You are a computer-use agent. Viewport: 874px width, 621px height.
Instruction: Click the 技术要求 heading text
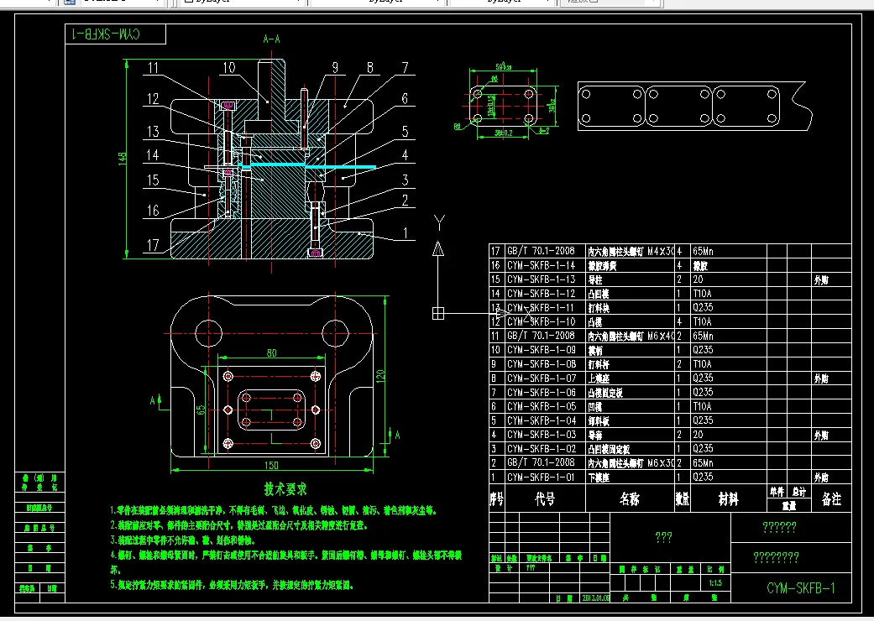click(x=285, y=489)
